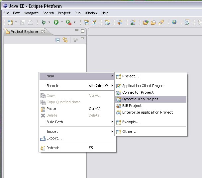The height and width of the screenshot is (178, 202).
Task: Select Project... in New submenu
Action: point(151,76)
